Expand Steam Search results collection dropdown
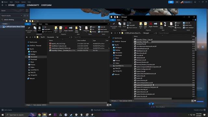The height and width of the screenshot is (117, 208). click(21, 16)
